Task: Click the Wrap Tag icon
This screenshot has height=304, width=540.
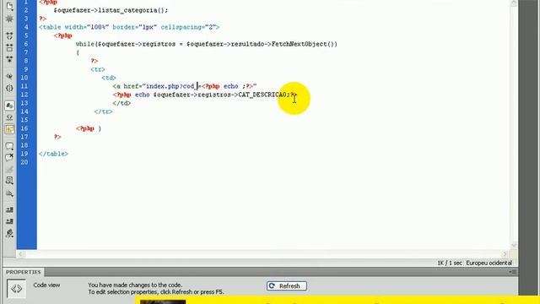Action: click(x=9, y=170)
